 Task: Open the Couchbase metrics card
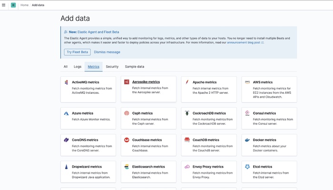point(148,145)
